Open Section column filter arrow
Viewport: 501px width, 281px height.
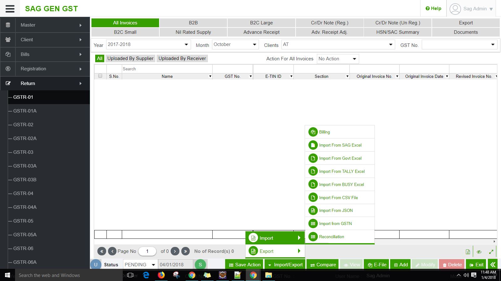[x=347, y=76]
